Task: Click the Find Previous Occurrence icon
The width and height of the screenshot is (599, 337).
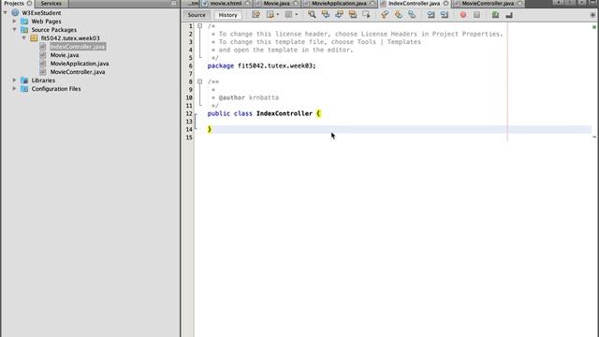Action: tap(326, 15)
